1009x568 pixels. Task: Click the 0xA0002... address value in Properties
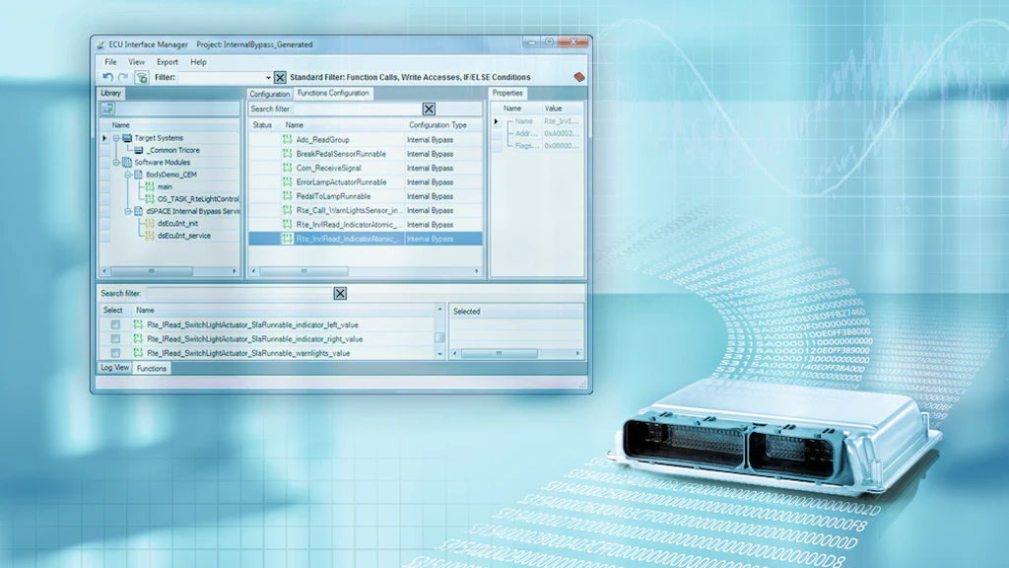562,133
